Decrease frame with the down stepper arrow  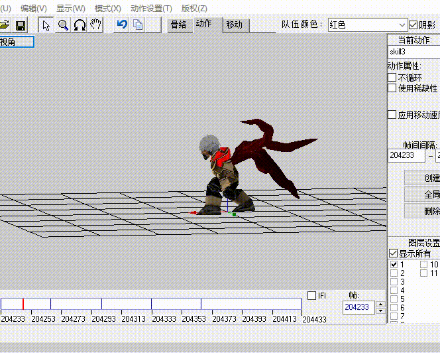click(380, 311)
